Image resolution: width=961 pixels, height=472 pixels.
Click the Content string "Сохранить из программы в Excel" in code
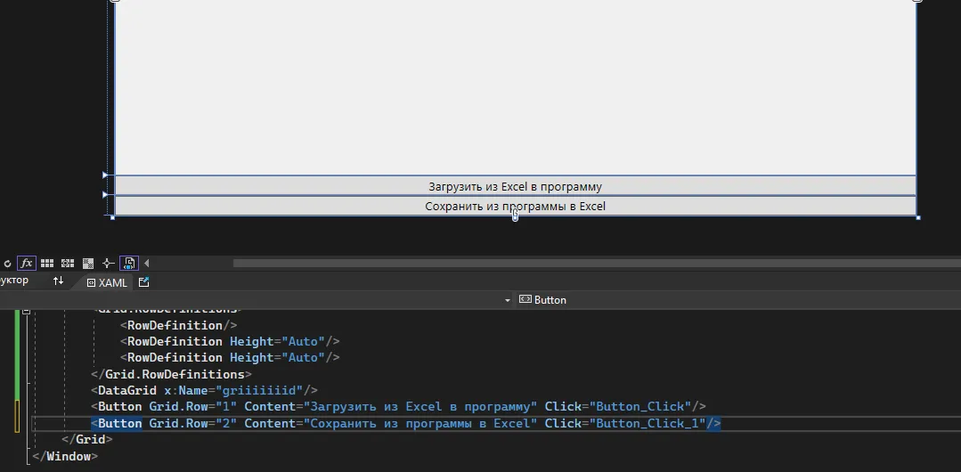pos(420,423)
